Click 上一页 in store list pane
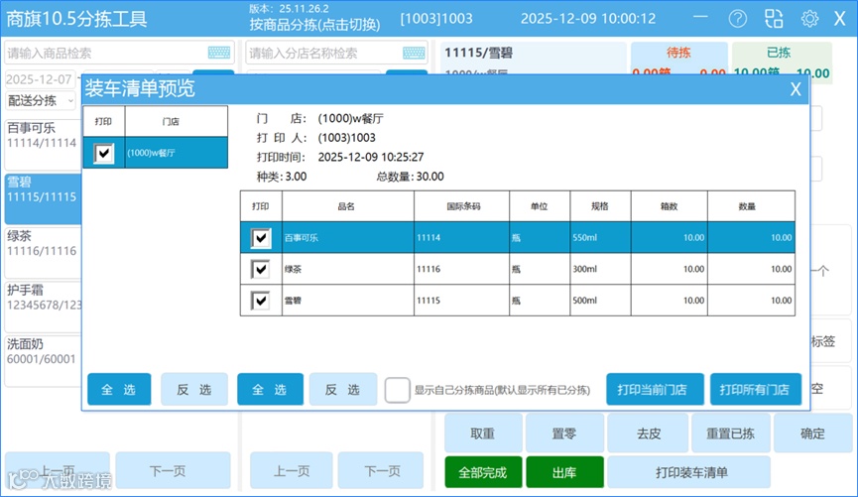858x497 pixels. click(x=291, y=470)
